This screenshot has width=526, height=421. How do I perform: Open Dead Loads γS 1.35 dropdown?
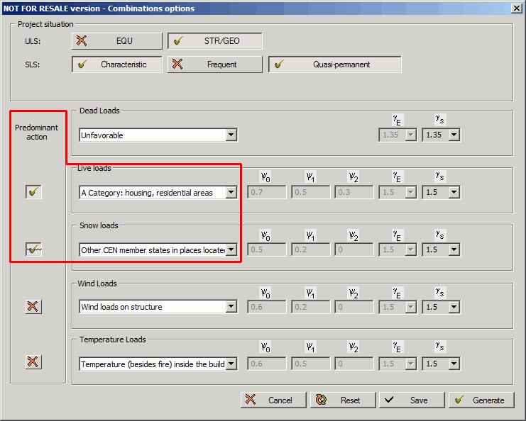[441, 135]
